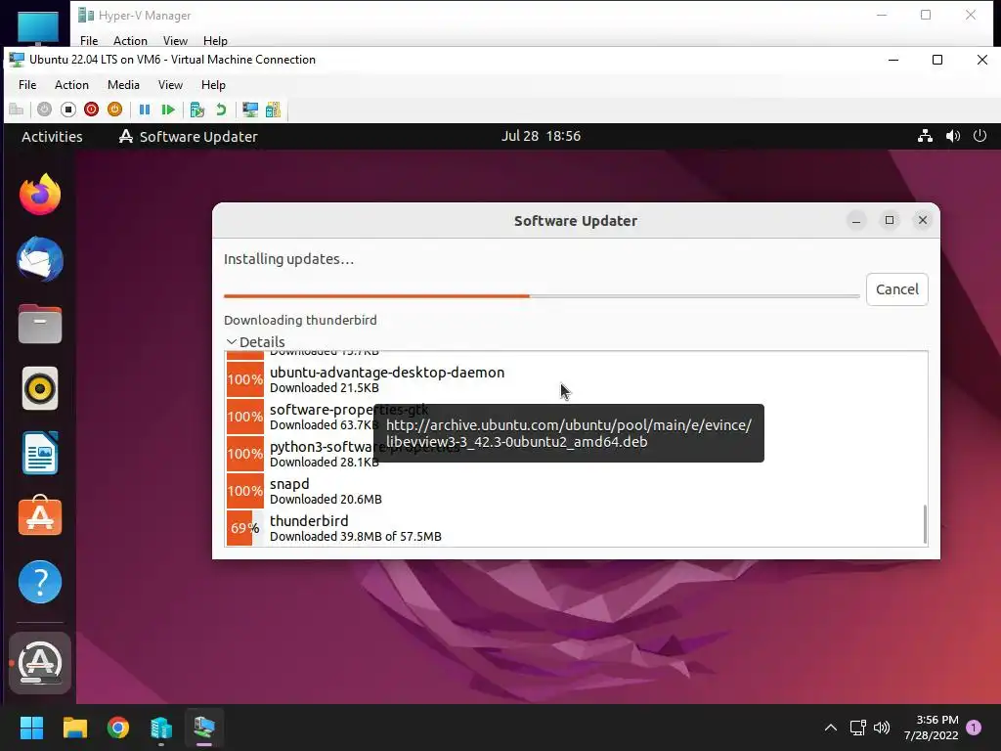Switch to enhanced session icon

click(250, 110)
